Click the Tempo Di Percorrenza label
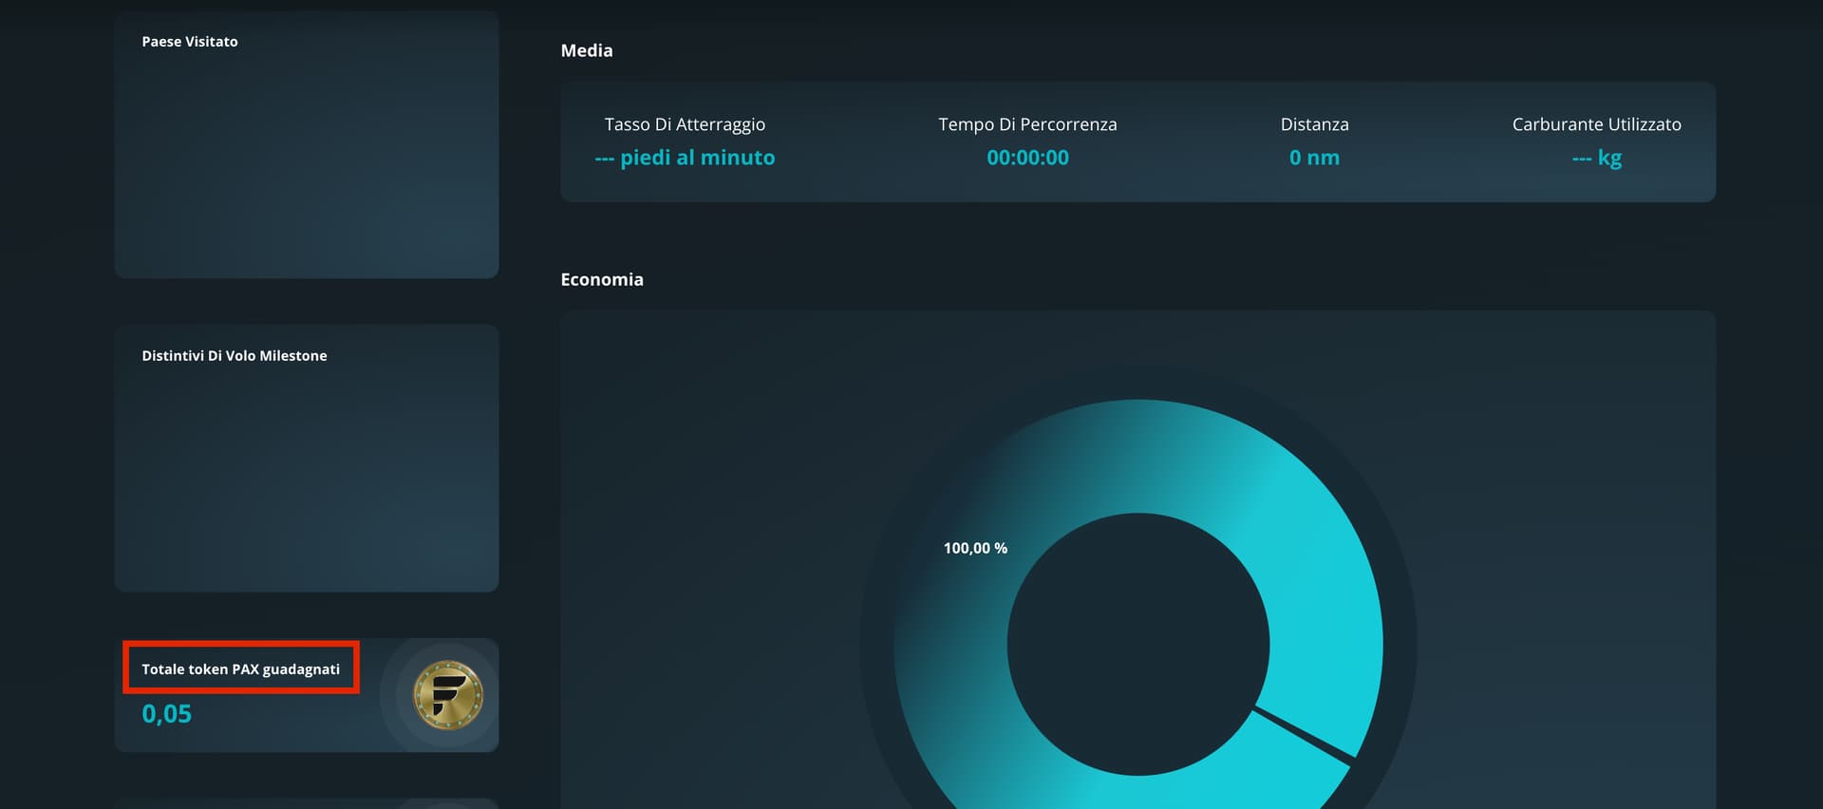The height and width of the screenshot is (809, 1823). 1027,124
